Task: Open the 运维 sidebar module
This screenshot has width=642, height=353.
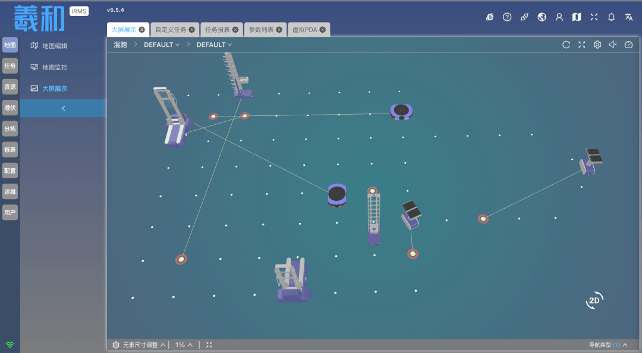Action: point(10,191)
